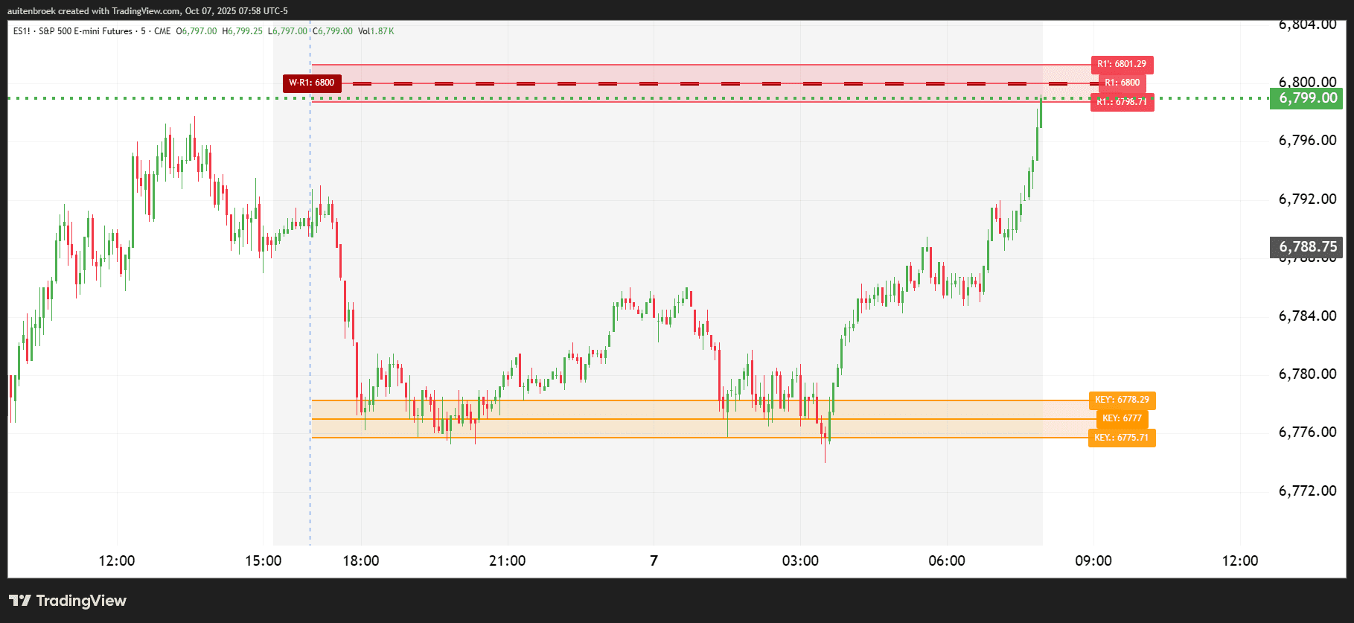Screen dimensions: 1354x623
Task: Click the TradingView wordmark text
Action: pos(81,601)
